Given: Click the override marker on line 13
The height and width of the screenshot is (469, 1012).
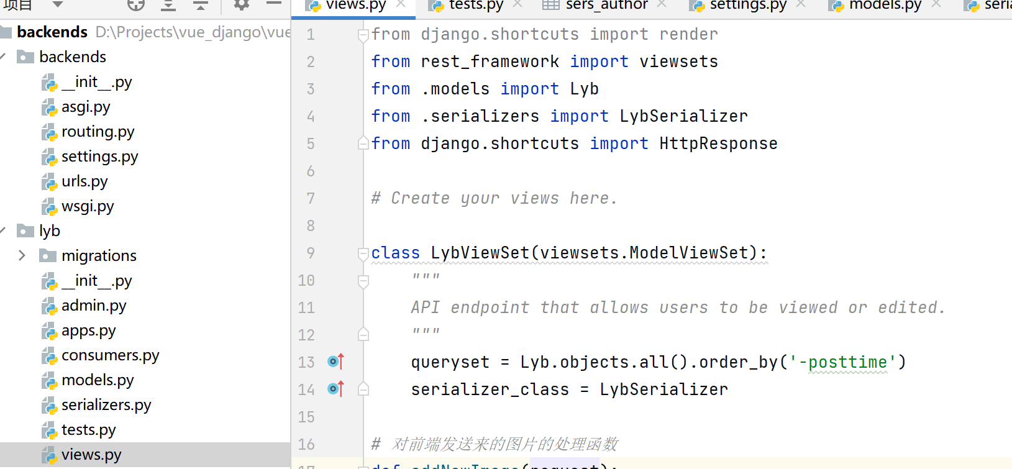Looking at the screenshot, I should tap(335, 362).
